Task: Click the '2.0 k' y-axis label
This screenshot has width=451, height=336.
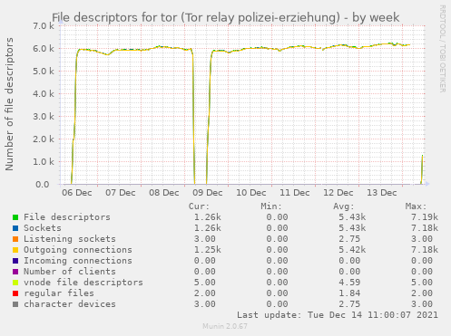Action: click(x=44, y=139)
